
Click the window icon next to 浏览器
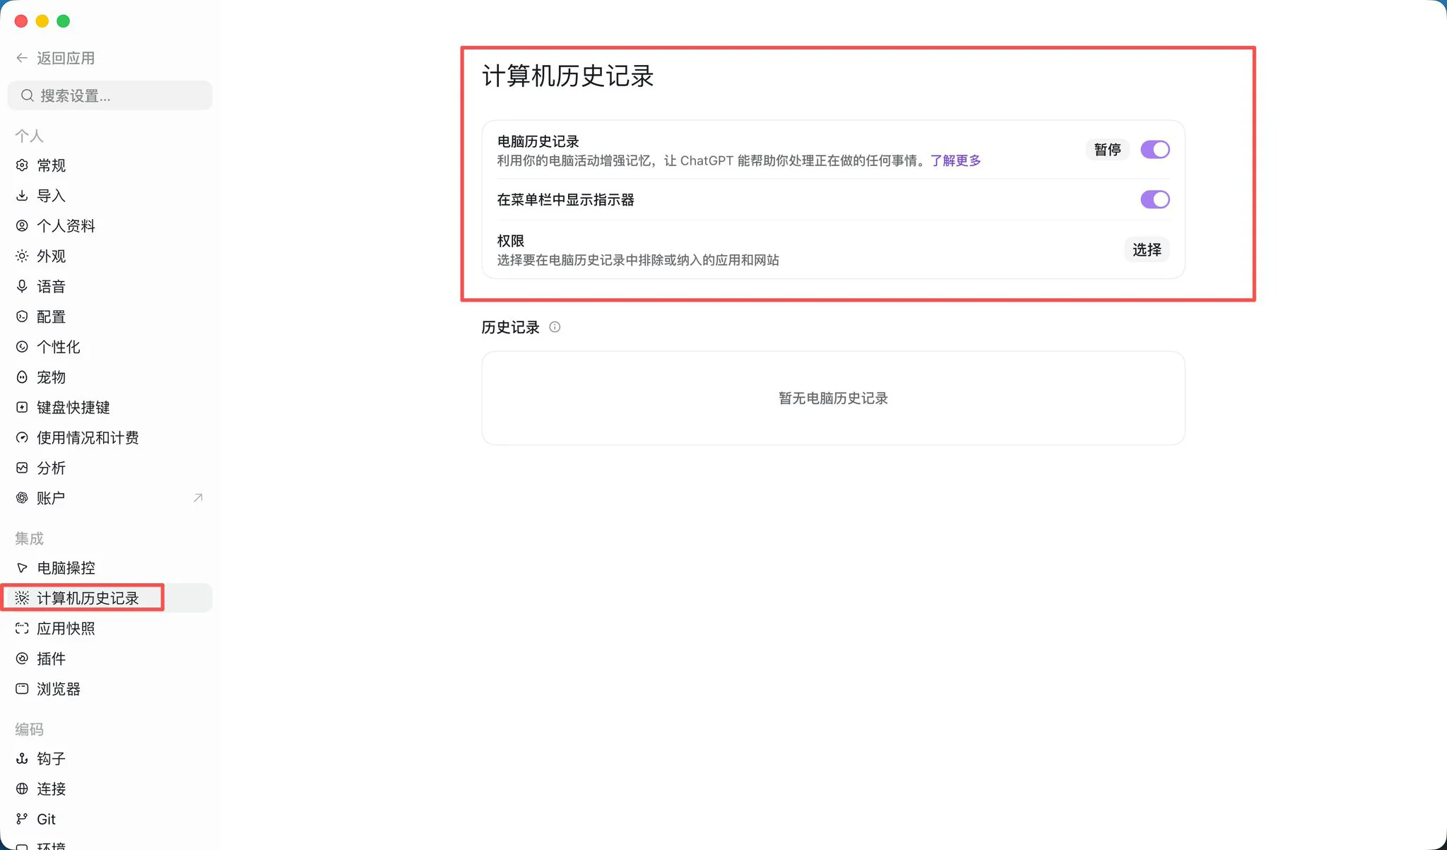coord(22,689)
